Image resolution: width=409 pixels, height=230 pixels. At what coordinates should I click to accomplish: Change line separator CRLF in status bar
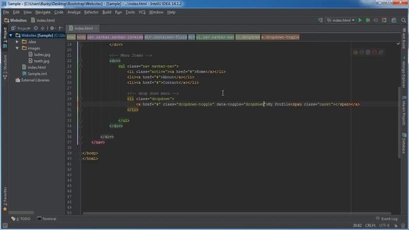[370, 226]
